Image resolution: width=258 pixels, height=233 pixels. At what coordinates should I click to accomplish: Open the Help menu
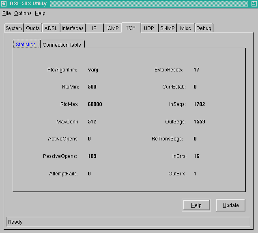click(40, 13)
